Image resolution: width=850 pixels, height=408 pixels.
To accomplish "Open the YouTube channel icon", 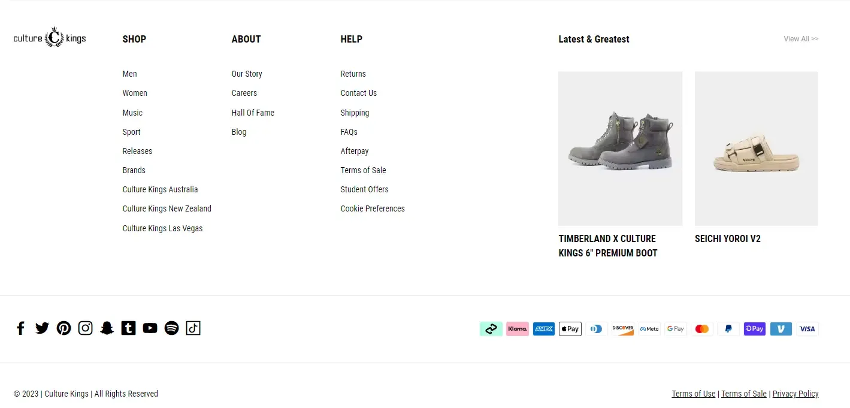I will pyautogui.click(x=150, y=328).
